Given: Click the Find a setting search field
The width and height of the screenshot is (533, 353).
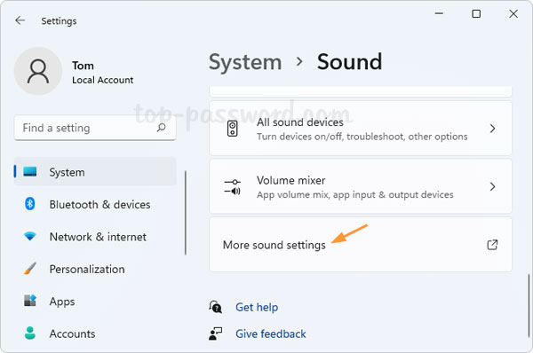Looking at the screenshot, I should 95,128.
